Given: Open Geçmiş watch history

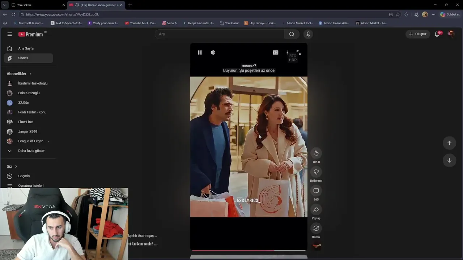Looking at the screenshot, I should coord(28,176).
